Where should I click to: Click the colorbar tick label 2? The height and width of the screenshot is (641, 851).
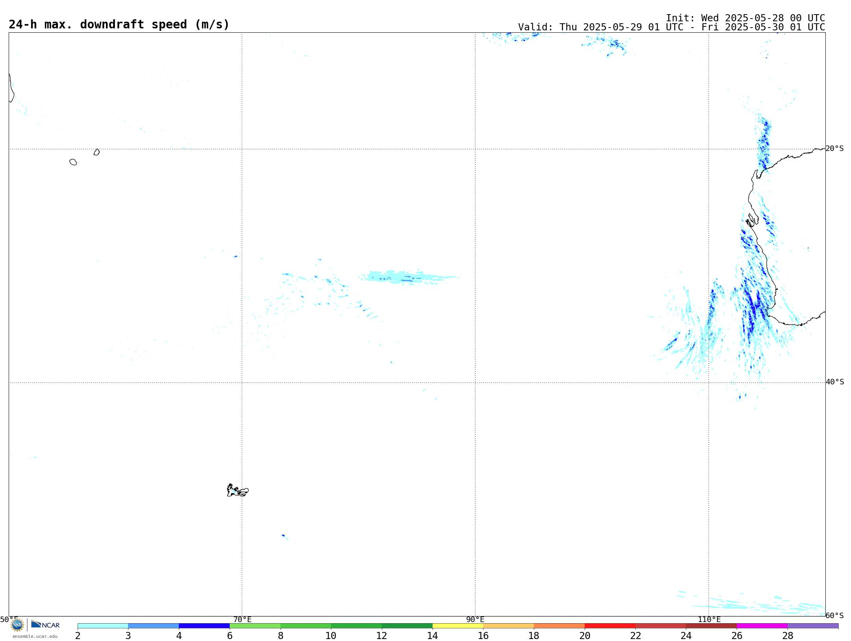click(x=78, y=636)
